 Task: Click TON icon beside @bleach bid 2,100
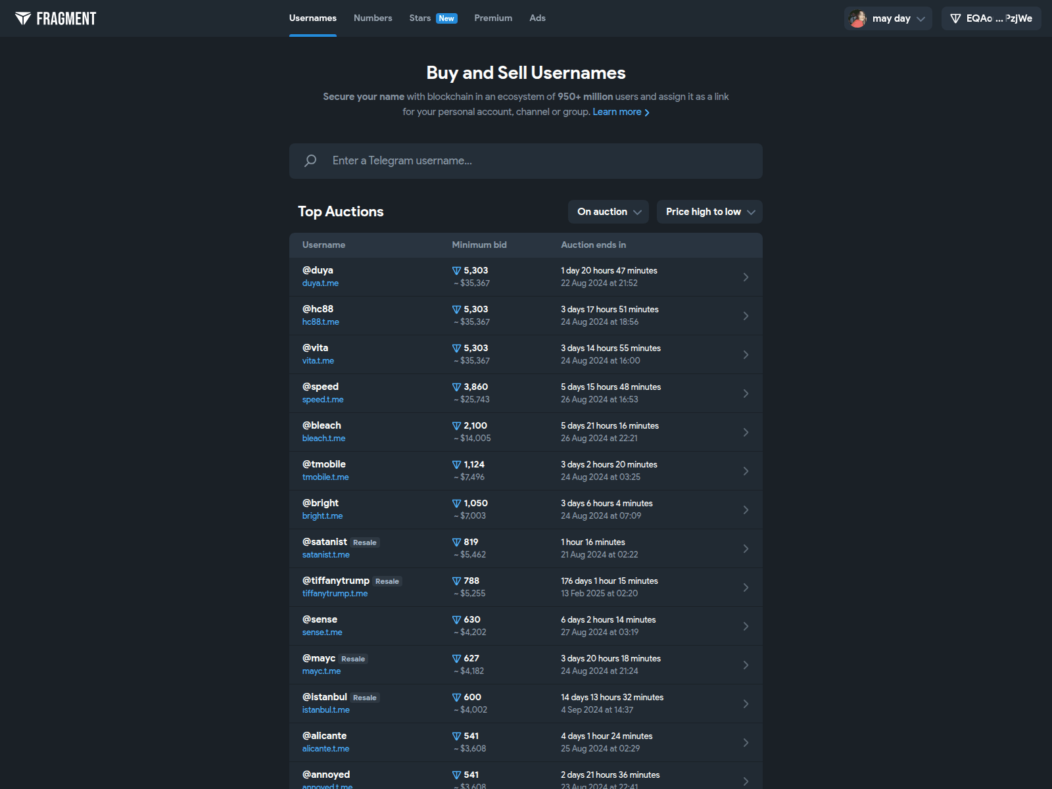pos(456,426)
